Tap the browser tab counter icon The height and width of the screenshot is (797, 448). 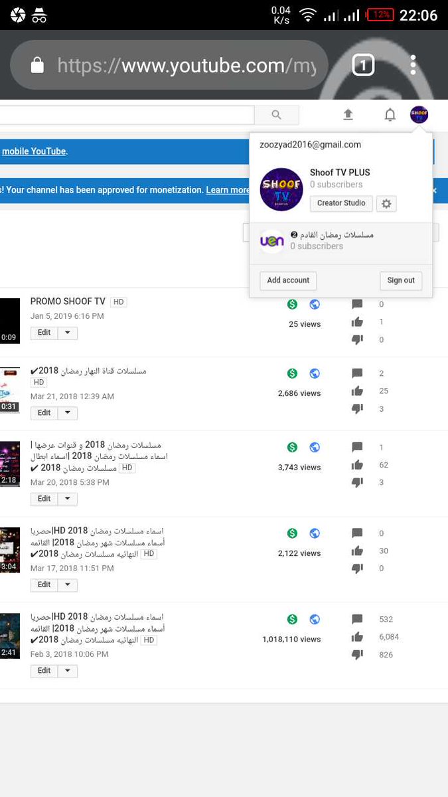pyautogui.click(x=363, y=65)
